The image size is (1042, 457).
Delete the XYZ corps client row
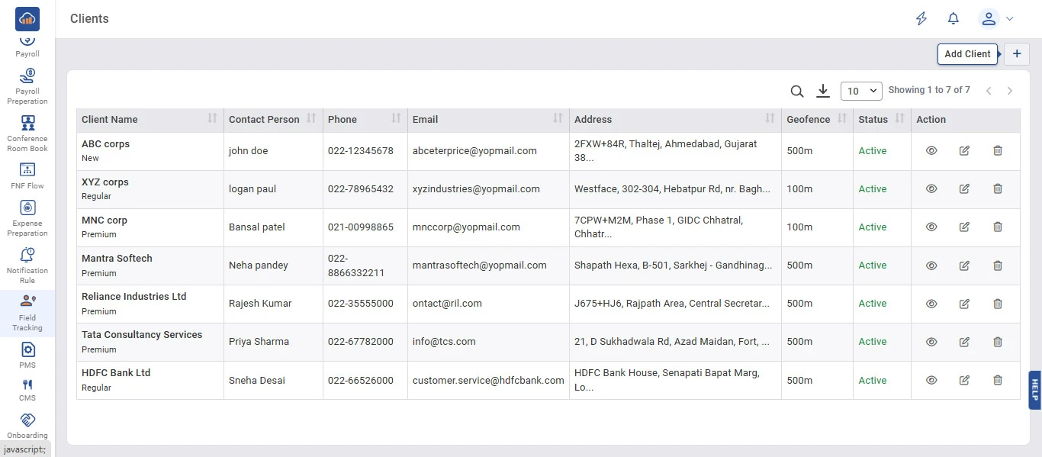[x=997, y=189]
